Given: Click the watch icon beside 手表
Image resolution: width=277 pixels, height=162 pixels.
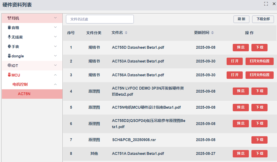Looking at the screenshot, I should (x=9, y=46).
